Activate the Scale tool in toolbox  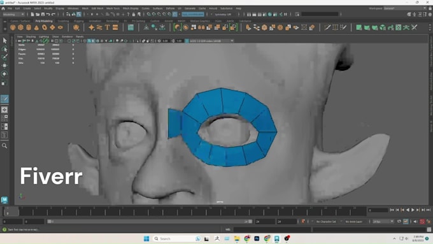point(4,82)
